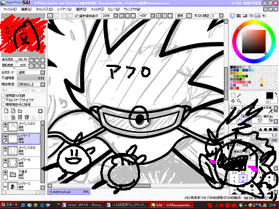Show the RGB slider panel icon
The width and height of the screenshot is (279, 209).
[239, 16]
